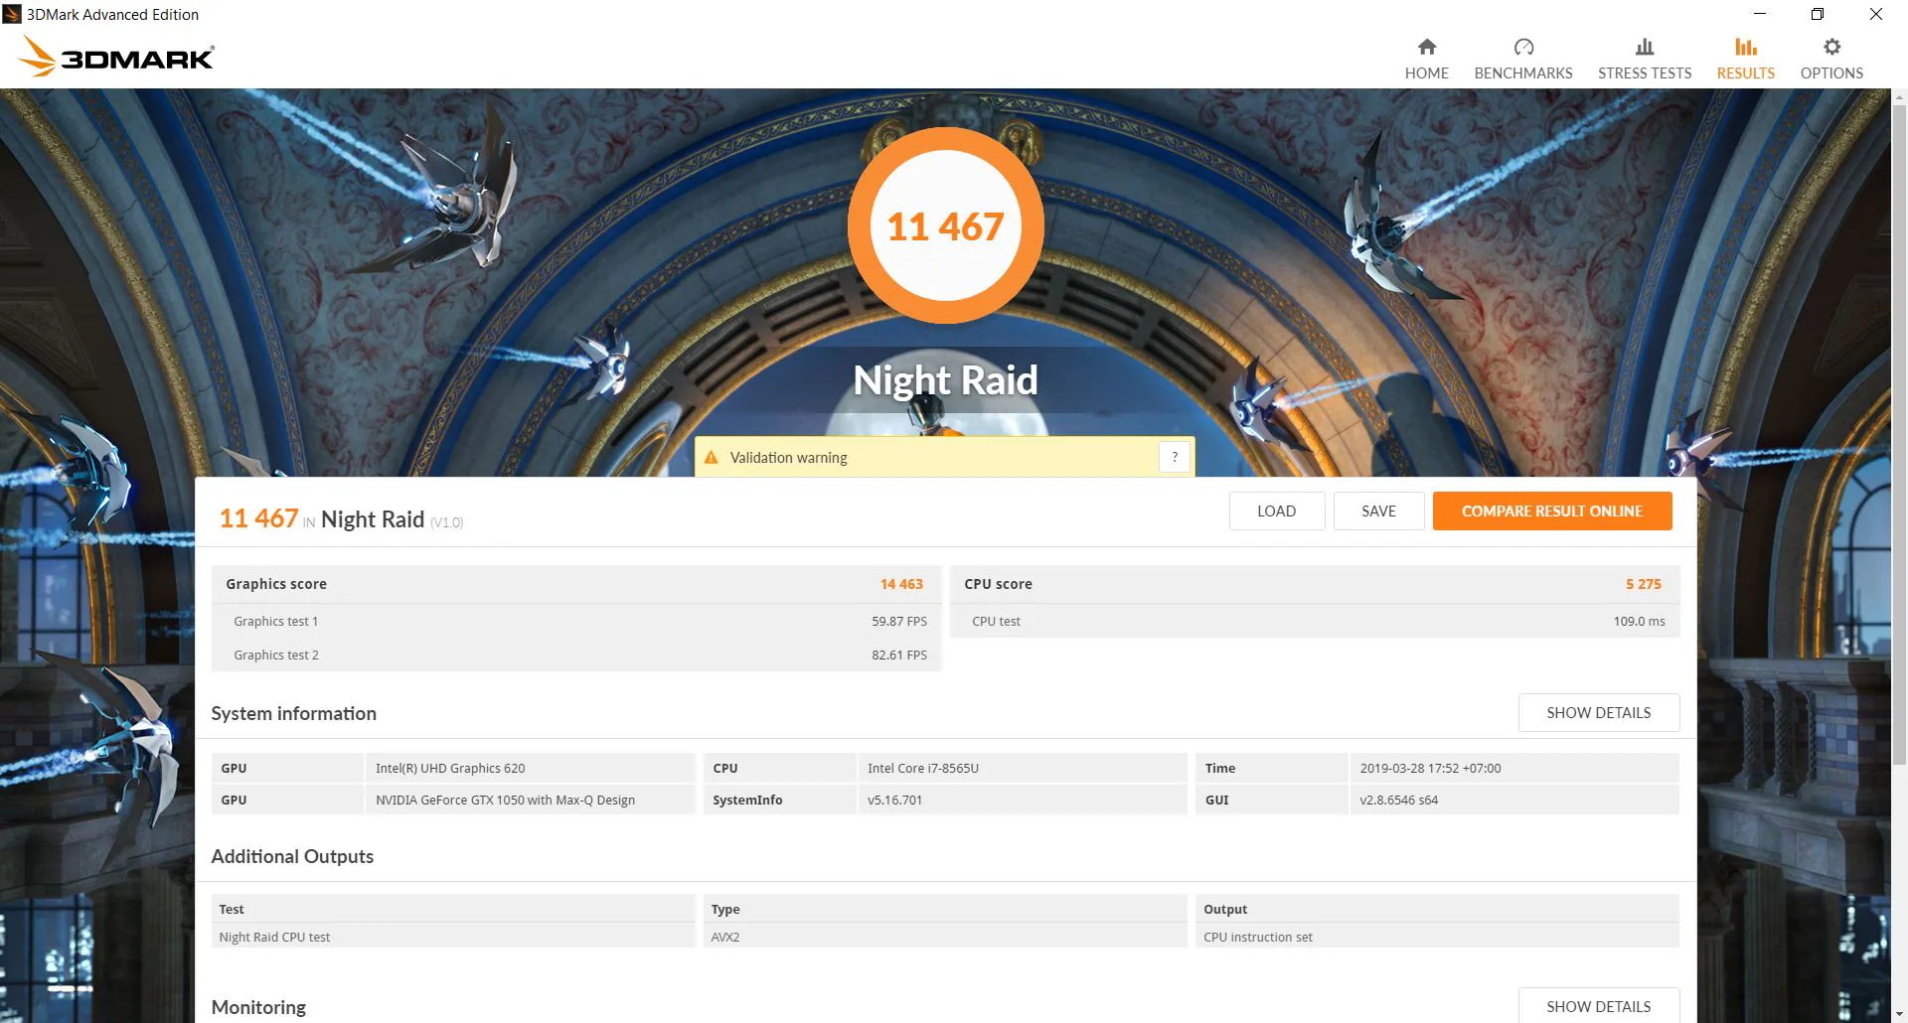Image resolution: width=1908 pixels, height=1023 pixels.
Task: Go to the Home icon
Action: pyautogui.click(x=1426, y=47)
